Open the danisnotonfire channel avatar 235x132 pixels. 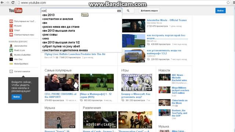pos(11,46)
